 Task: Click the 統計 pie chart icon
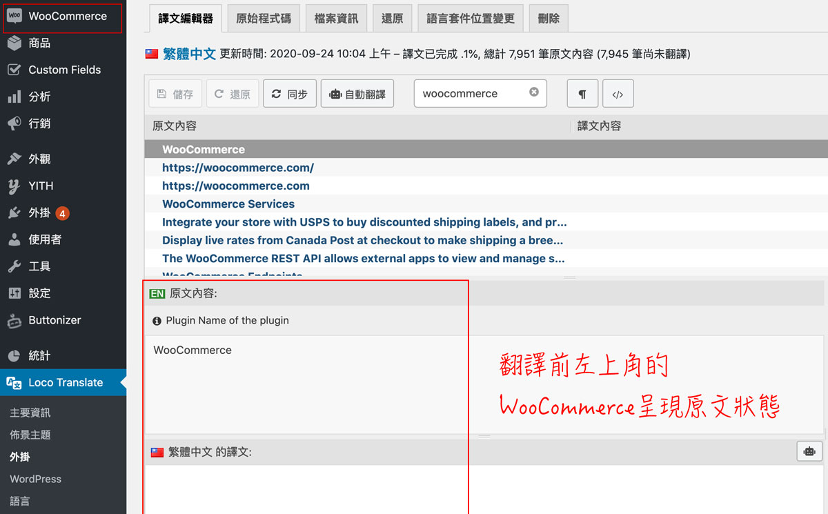pyautogui.click(x=14, y=355)
